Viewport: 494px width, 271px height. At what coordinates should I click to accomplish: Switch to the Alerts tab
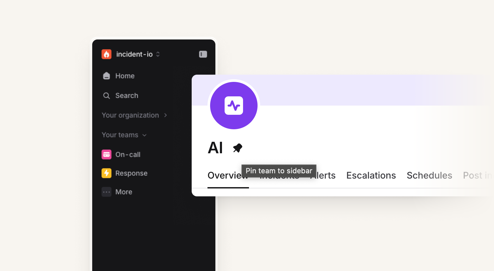323,176
